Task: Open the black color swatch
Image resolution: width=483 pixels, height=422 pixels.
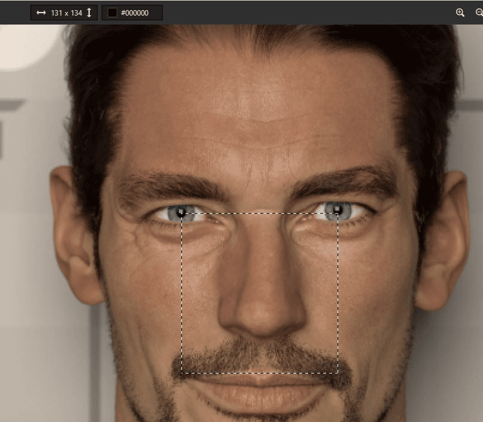Action: coord(112,13)
